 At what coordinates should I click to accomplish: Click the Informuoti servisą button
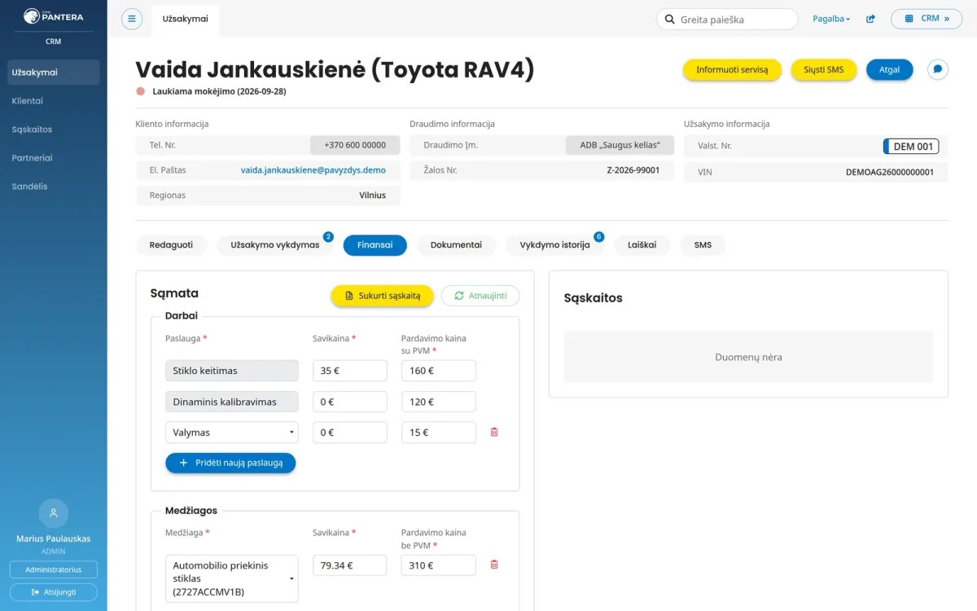(732, 70)
